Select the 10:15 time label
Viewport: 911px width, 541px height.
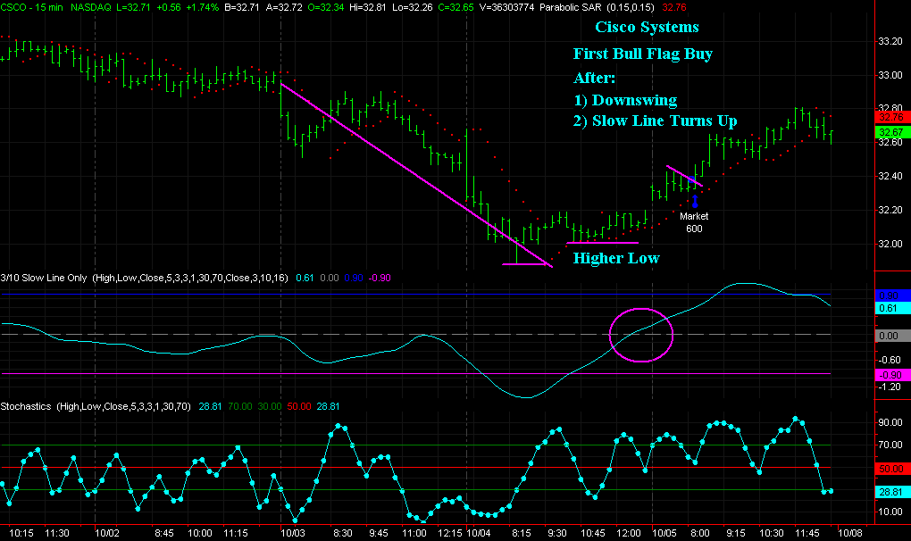click(21, 533)
